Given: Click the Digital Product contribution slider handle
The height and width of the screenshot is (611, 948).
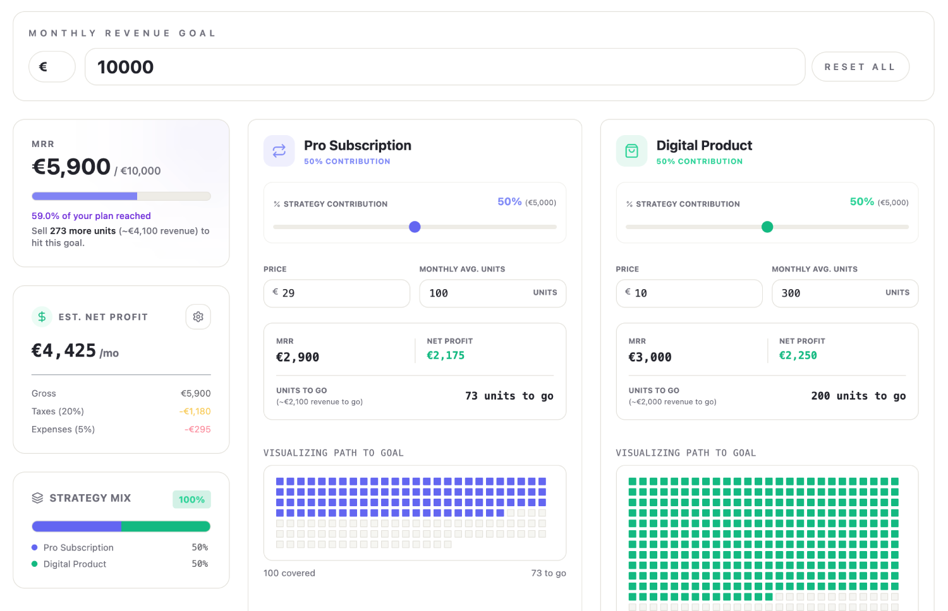Looking at the screenshot, I should (767, 227).
